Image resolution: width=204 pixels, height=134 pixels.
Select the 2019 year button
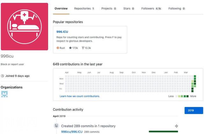click(x=194, y=110)
